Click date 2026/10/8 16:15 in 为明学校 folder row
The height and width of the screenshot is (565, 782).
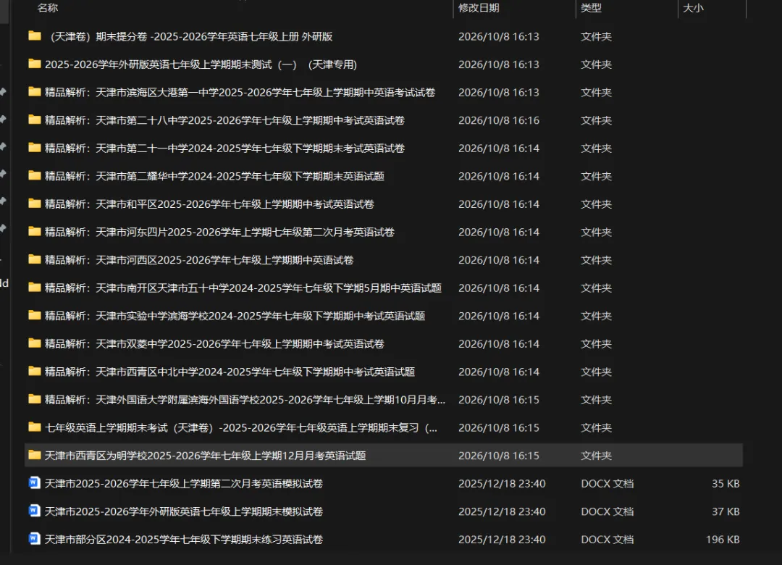click(x=499, y=456)
